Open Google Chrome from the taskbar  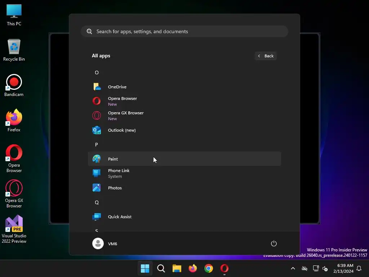tap(209, 268)
